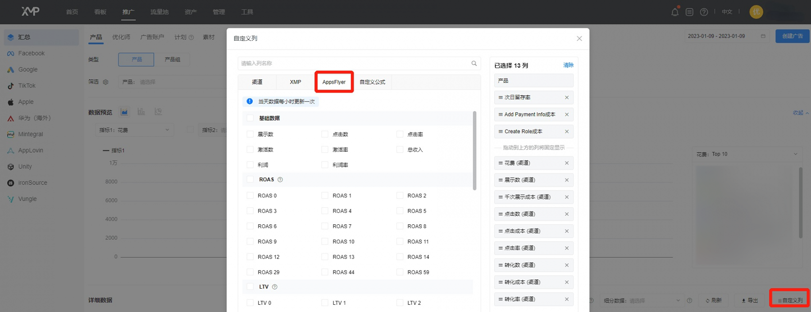Remove Create Role成本 from selected list
Screen dimensions: 811x312
tap(567, 132)
